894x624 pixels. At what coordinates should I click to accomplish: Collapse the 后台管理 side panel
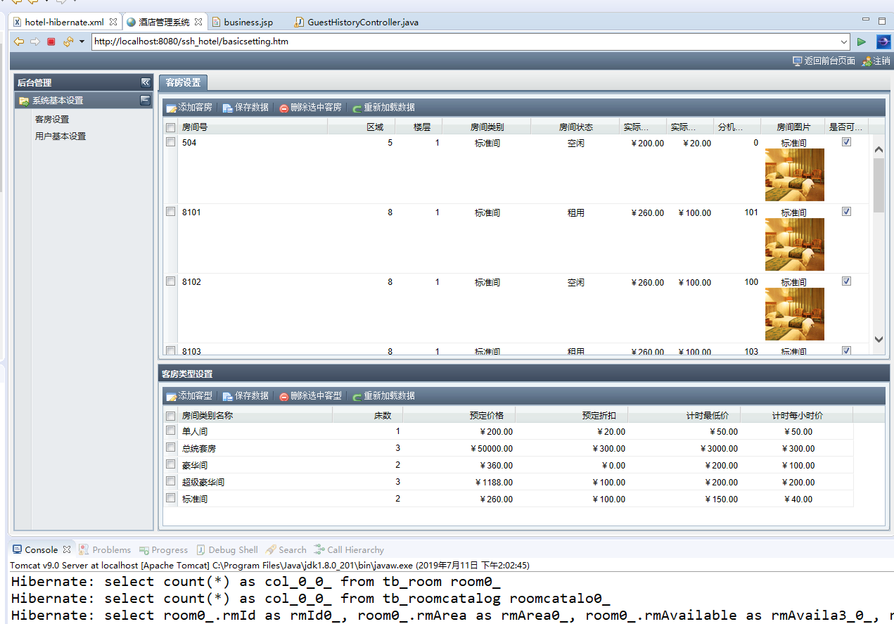pos(146,82)
